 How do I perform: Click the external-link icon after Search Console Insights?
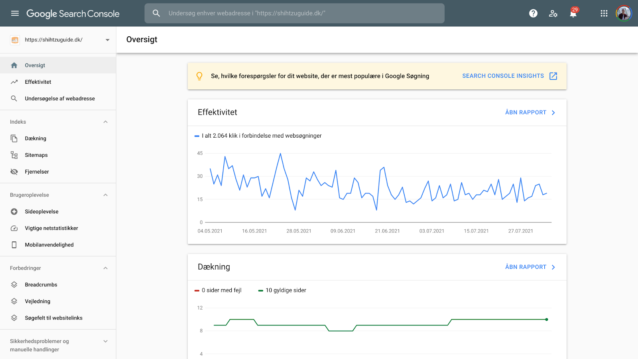pyautogui.click(x=553, y=76)
